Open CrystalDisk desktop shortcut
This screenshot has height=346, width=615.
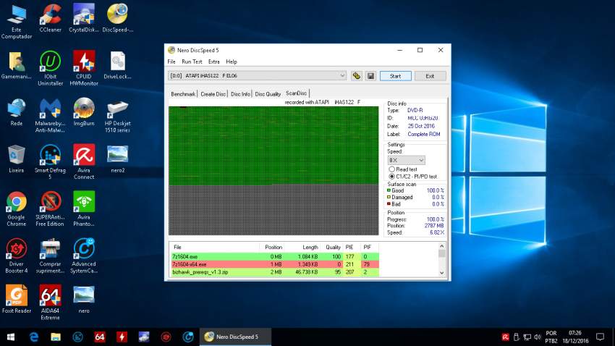tap(83, 18)
